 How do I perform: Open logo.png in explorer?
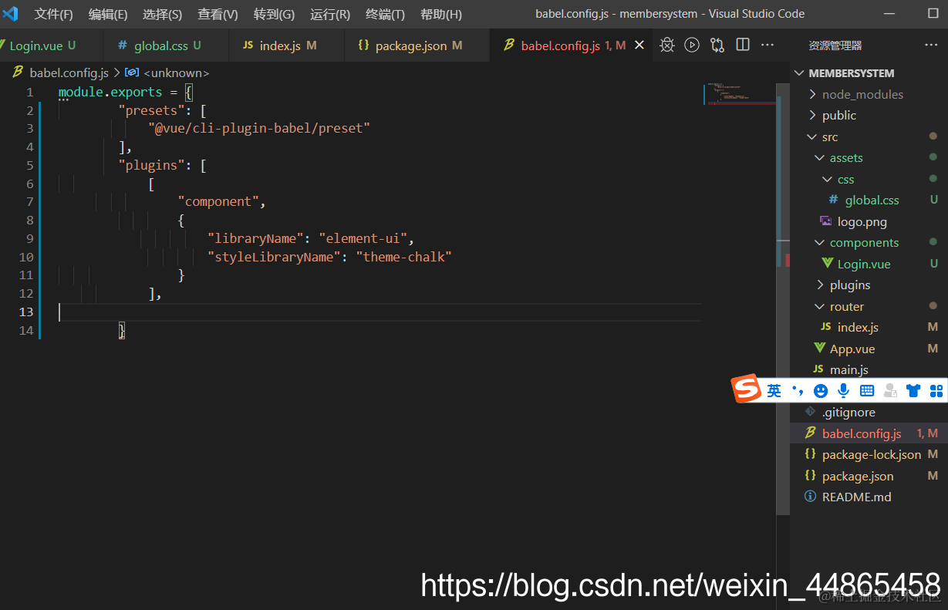(x=869, y=221)
